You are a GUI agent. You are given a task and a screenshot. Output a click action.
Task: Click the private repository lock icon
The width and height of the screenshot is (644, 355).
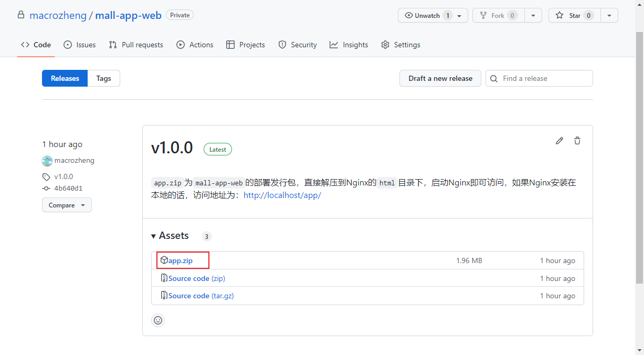[21, 15]
